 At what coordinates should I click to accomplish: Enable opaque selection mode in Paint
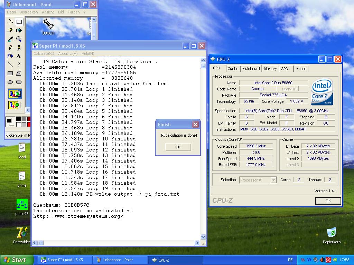tap(15, 94)
